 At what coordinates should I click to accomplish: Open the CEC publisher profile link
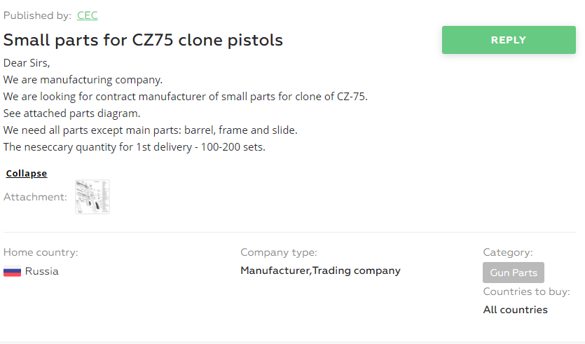tap(88, 15)
